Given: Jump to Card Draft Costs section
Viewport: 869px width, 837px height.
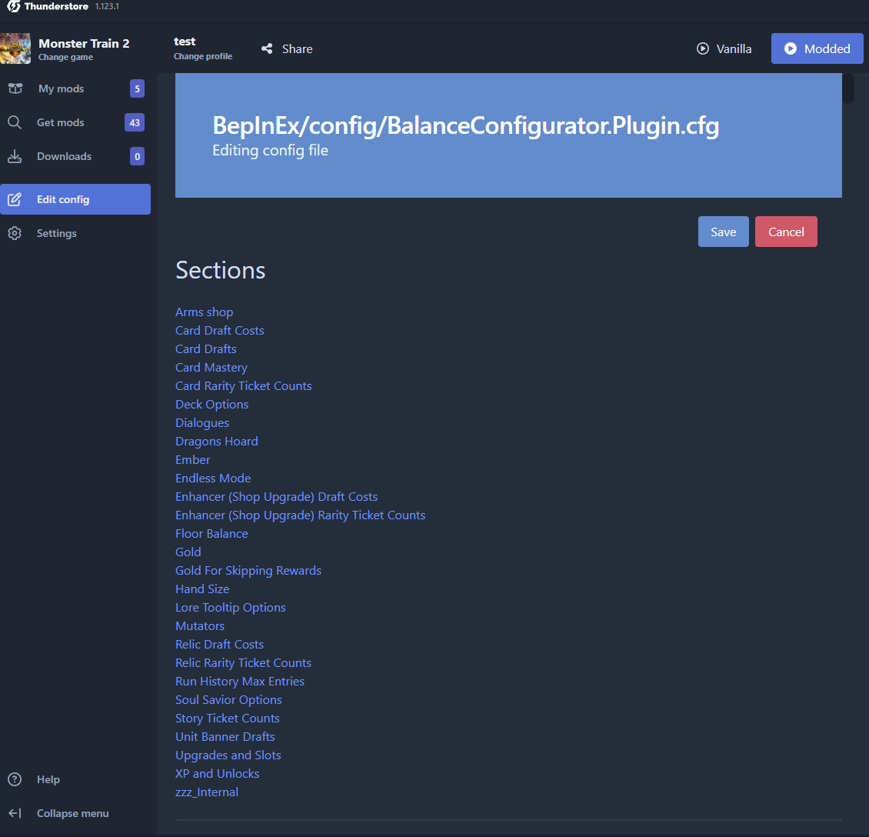Looking at the screenshot, I should click(219, 330).
